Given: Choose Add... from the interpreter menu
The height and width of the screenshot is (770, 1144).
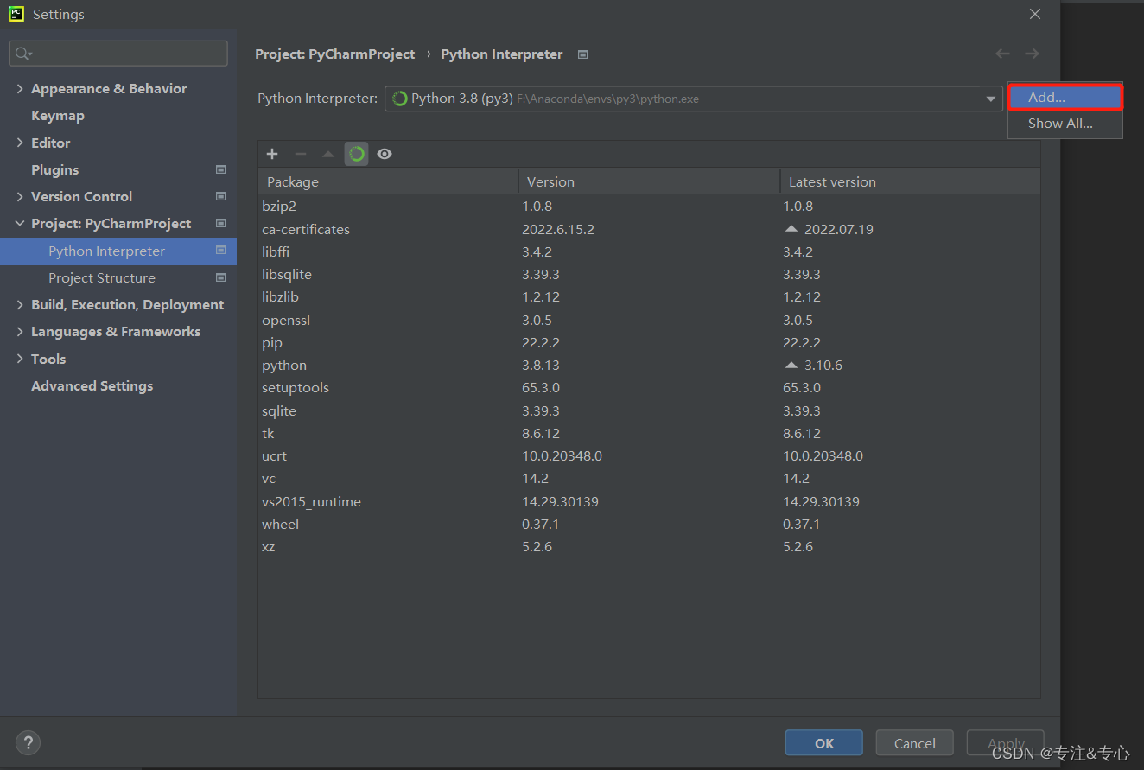Looking at the screenshot, I should (x=1065, y=98).
